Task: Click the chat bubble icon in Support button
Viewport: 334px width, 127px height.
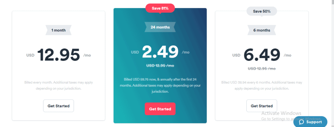Action: pos(301,122)
